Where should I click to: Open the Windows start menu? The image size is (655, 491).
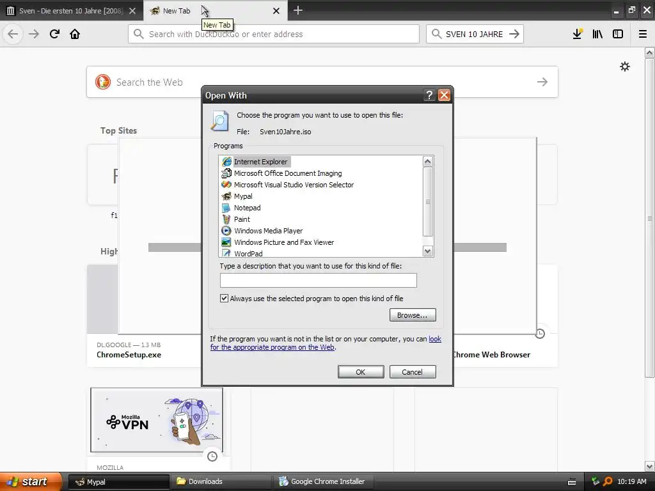coord(30,481)
